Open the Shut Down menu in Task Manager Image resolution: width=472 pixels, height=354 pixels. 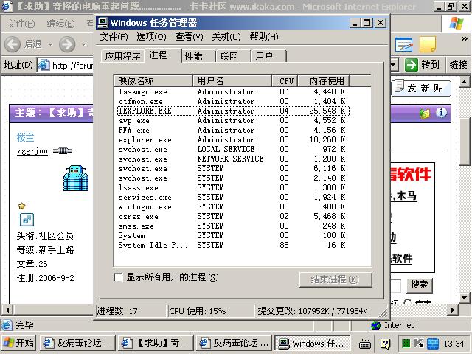point(226,37)
